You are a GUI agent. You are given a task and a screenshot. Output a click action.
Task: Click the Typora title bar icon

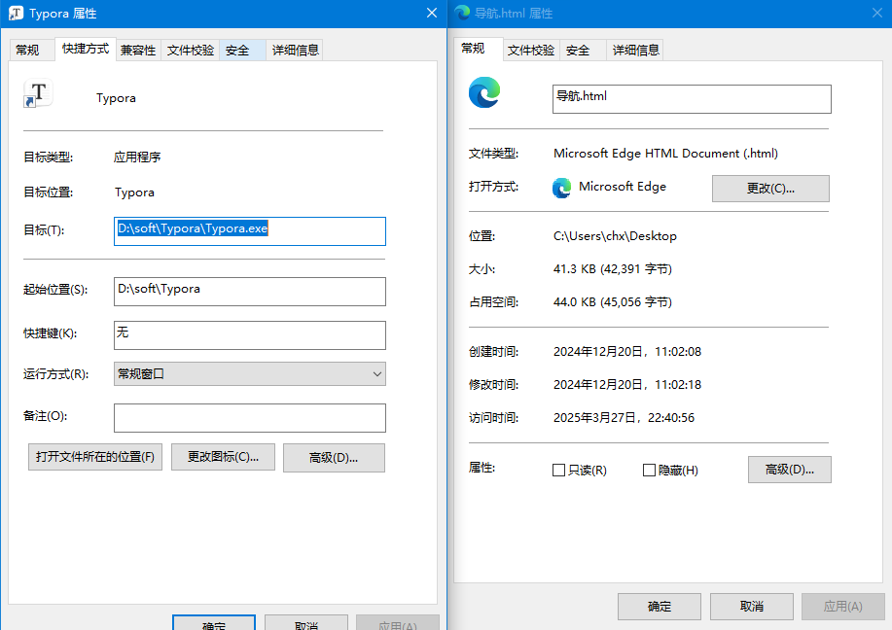point(16,13)
